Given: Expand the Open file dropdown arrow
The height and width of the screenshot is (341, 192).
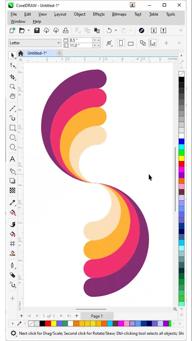Looking at the screenshot, I should click(28, 31).
